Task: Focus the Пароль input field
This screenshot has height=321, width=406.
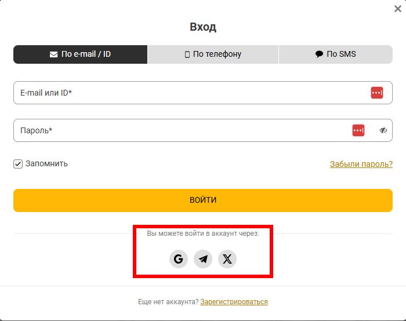Action: [x=174, y=130]
